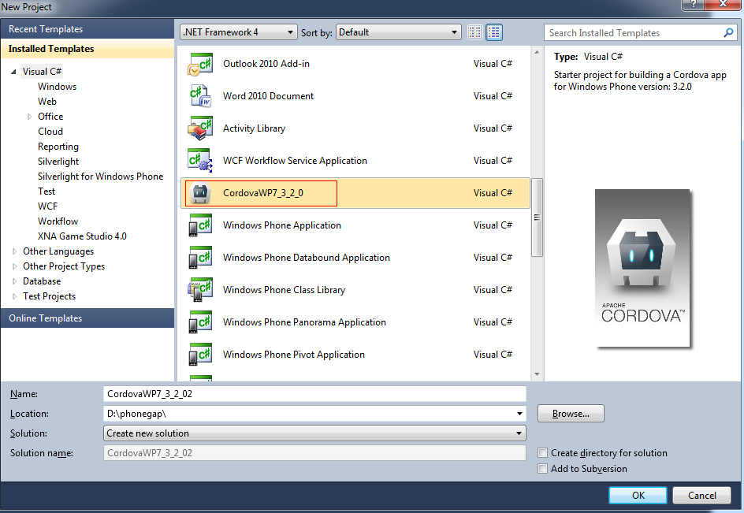Switch to medium icons list view
The image size is (744, 513).
click(494, 32)
